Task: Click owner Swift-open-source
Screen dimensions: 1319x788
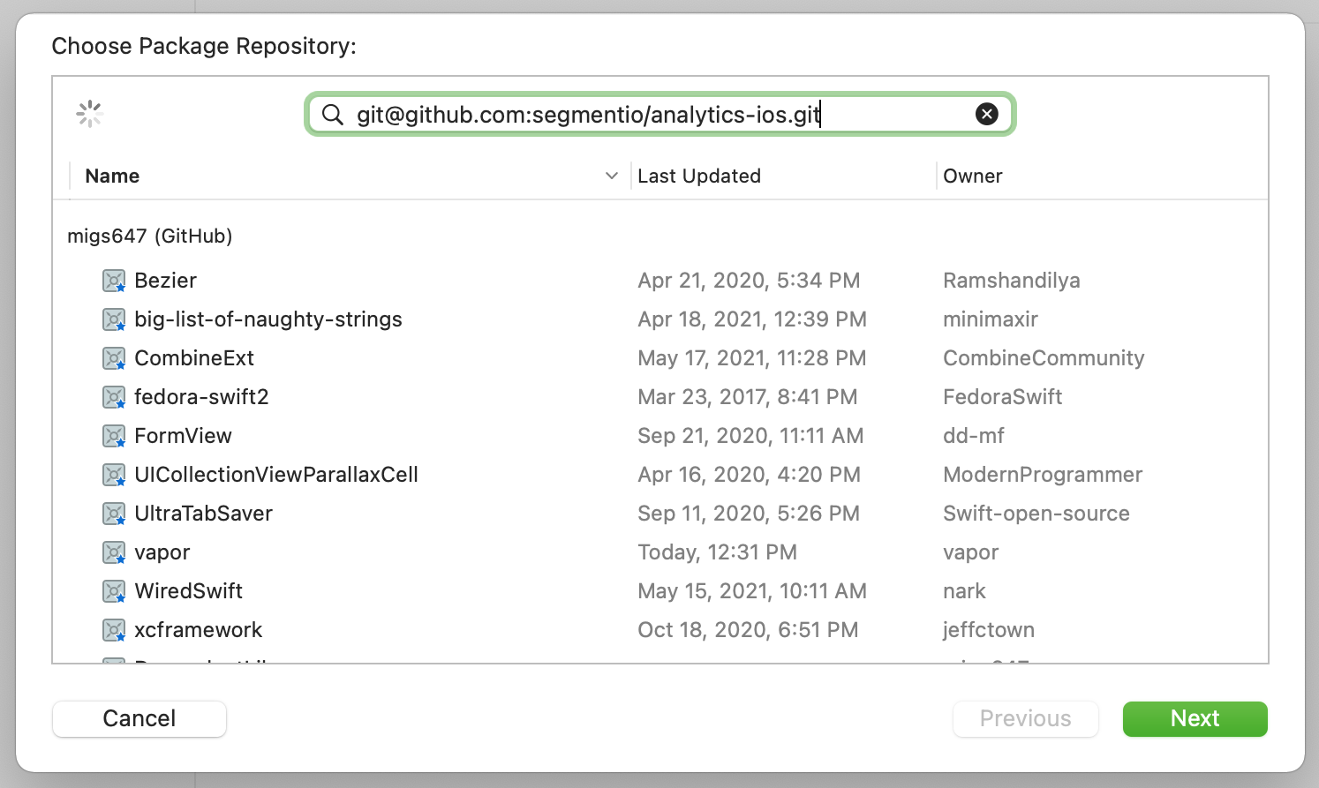Action: tap(1036, 514)
